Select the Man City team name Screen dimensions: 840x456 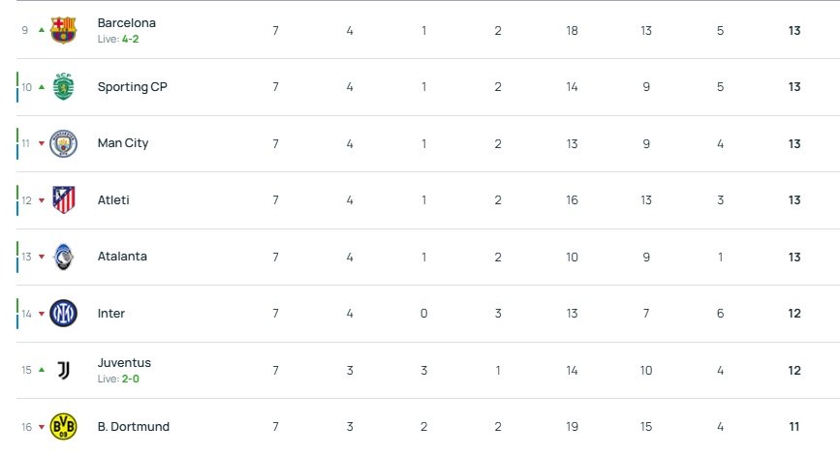click(122, 143)
